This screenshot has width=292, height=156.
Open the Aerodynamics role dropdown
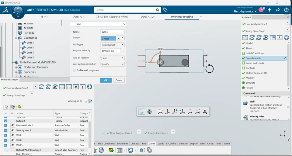(x=245, y=11)
